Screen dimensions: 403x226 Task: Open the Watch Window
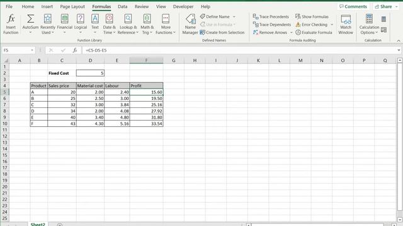[346, 24]
